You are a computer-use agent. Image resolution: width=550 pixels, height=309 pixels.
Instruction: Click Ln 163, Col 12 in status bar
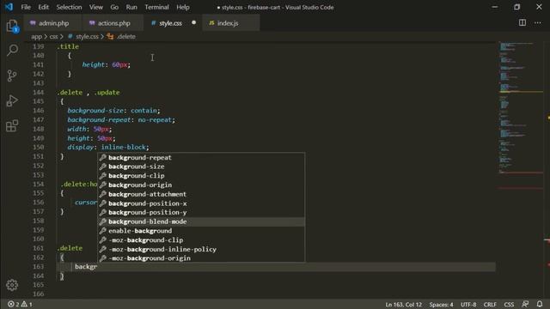(403, 305)
